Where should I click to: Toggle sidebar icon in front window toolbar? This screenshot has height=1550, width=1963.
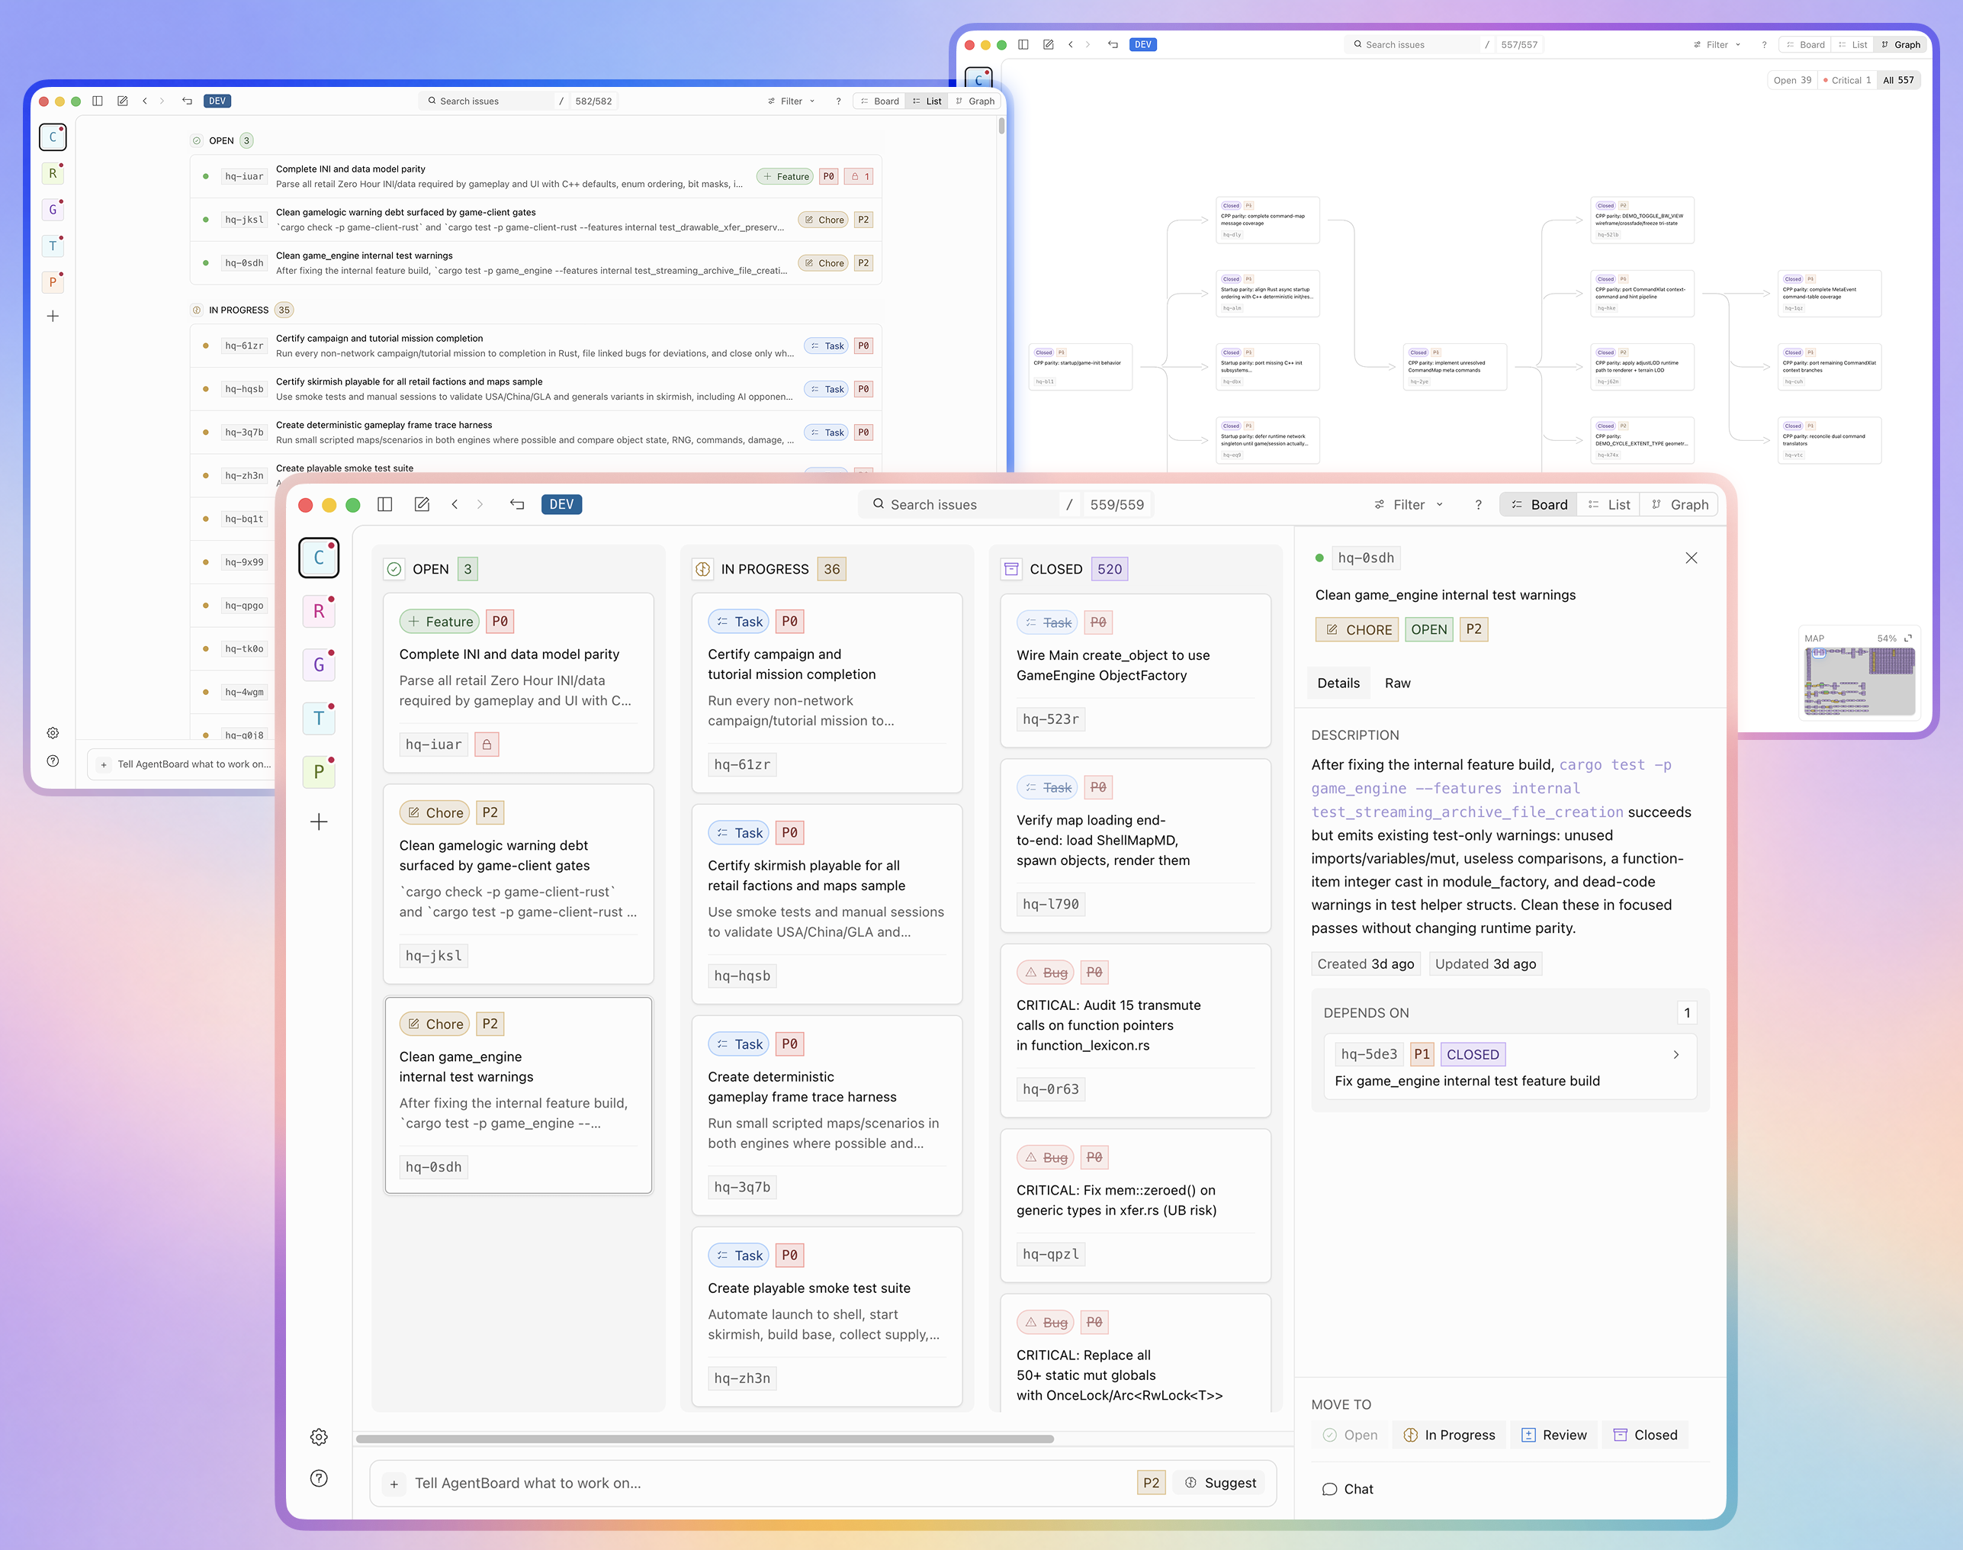pos(384,504)
